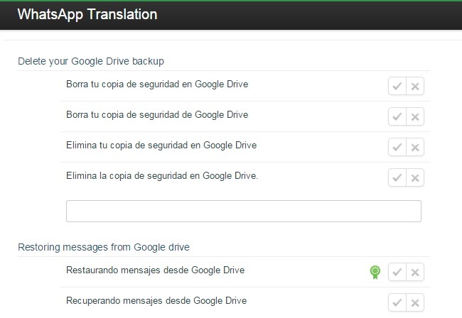
Task: Approve 'Restaurando mensajes desde Google Drive'
Action: 397,272
